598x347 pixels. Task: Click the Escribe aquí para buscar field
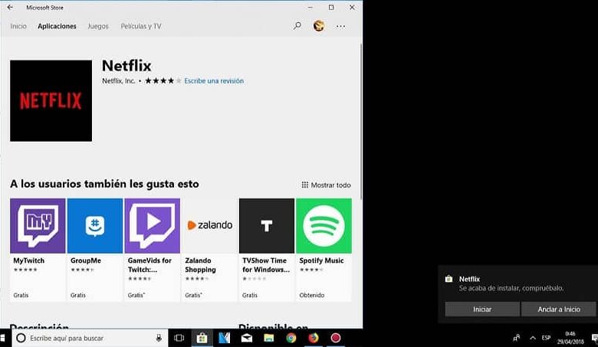click(x=90, y=338)
